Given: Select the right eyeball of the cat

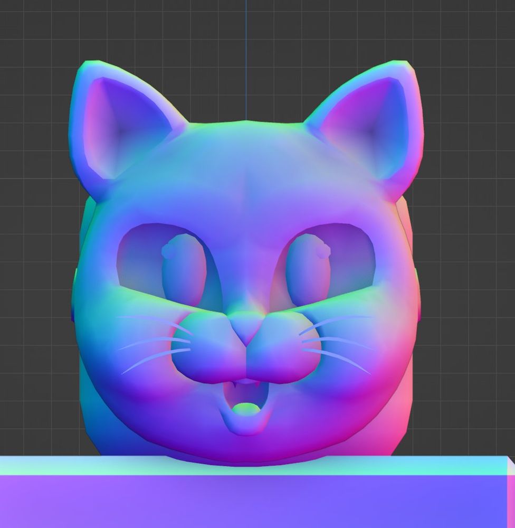Looking at the screenshot, I should click(308, 270).
